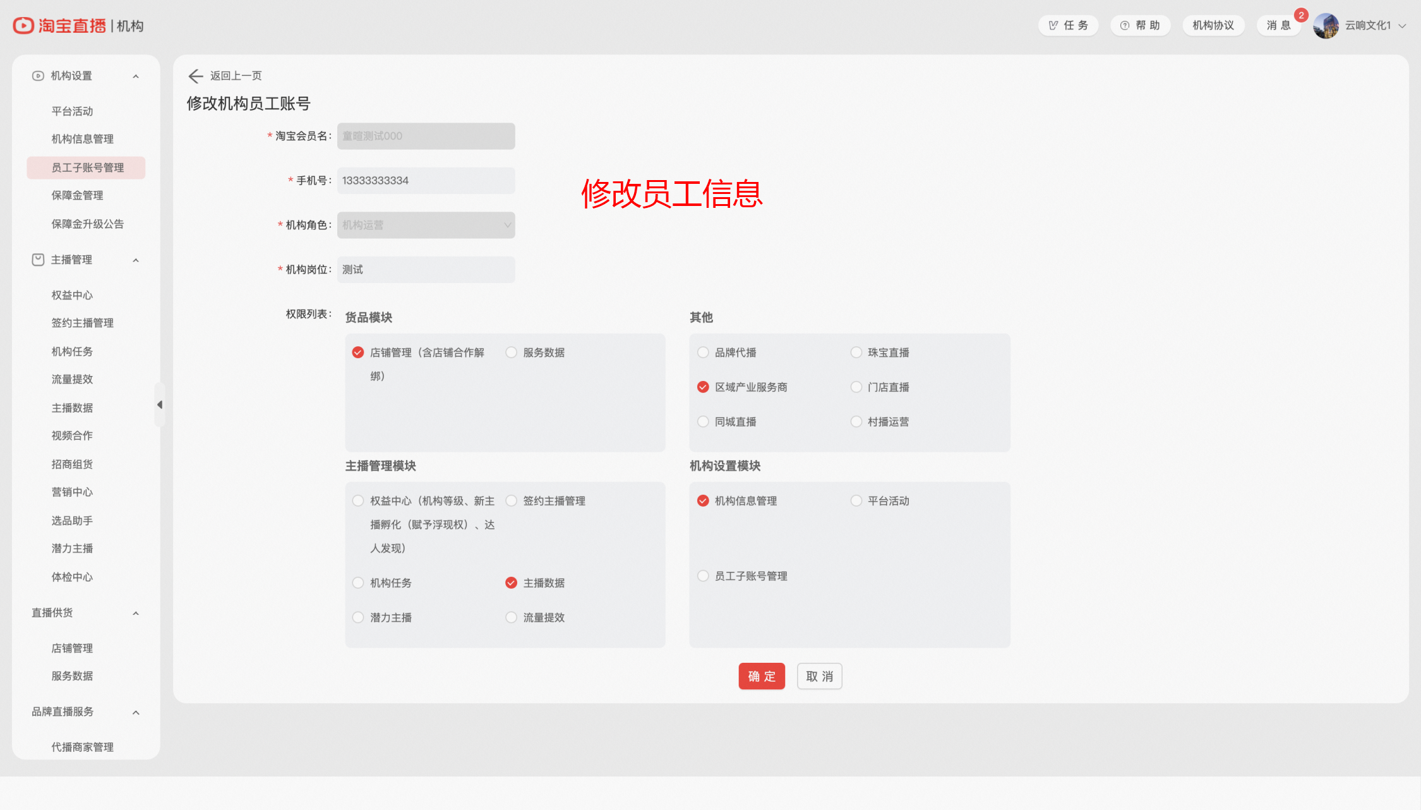Collapse the 品牌直播服务 menu section
The image size is (1421, 810).
point(136,713)
